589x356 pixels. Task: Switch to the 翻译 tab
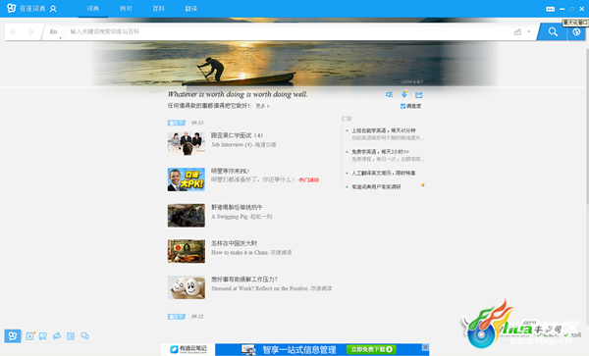point(191,9)
